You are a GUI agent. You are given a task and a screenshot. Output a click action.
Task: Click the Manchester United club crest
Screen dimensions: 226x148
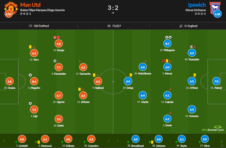pos(11,9)
